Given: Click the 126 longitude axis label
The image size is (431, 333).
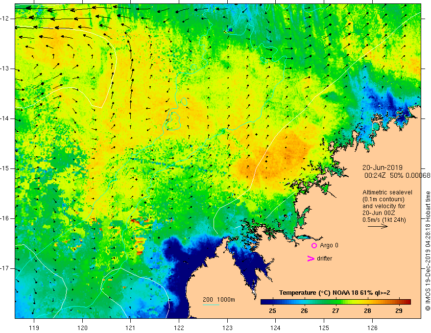Looking at the screenshot, I should [372, 328].
